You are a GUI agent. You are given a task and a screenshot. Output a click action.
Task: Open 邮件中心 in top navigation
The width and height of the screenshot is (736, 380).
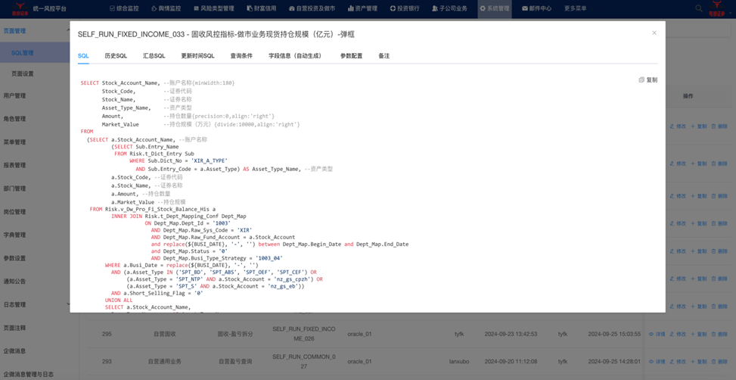click(536, 8)
